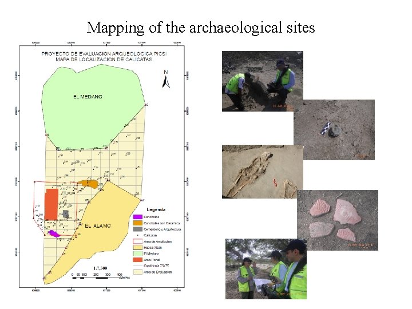Screen dimensions: 412x309
Task: Click the "1:7,500" scale text
Action: click(x=100, y=268)
